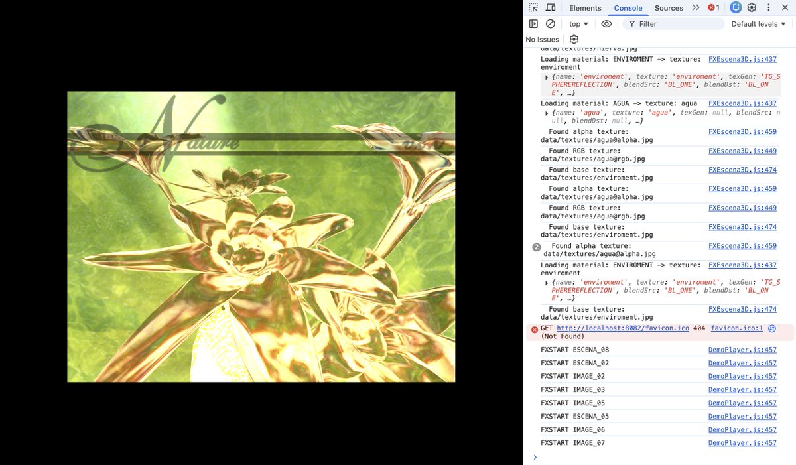The image size is (796, 465).
Task: Open the favicon.ico:1 source link
Action: 737,328
